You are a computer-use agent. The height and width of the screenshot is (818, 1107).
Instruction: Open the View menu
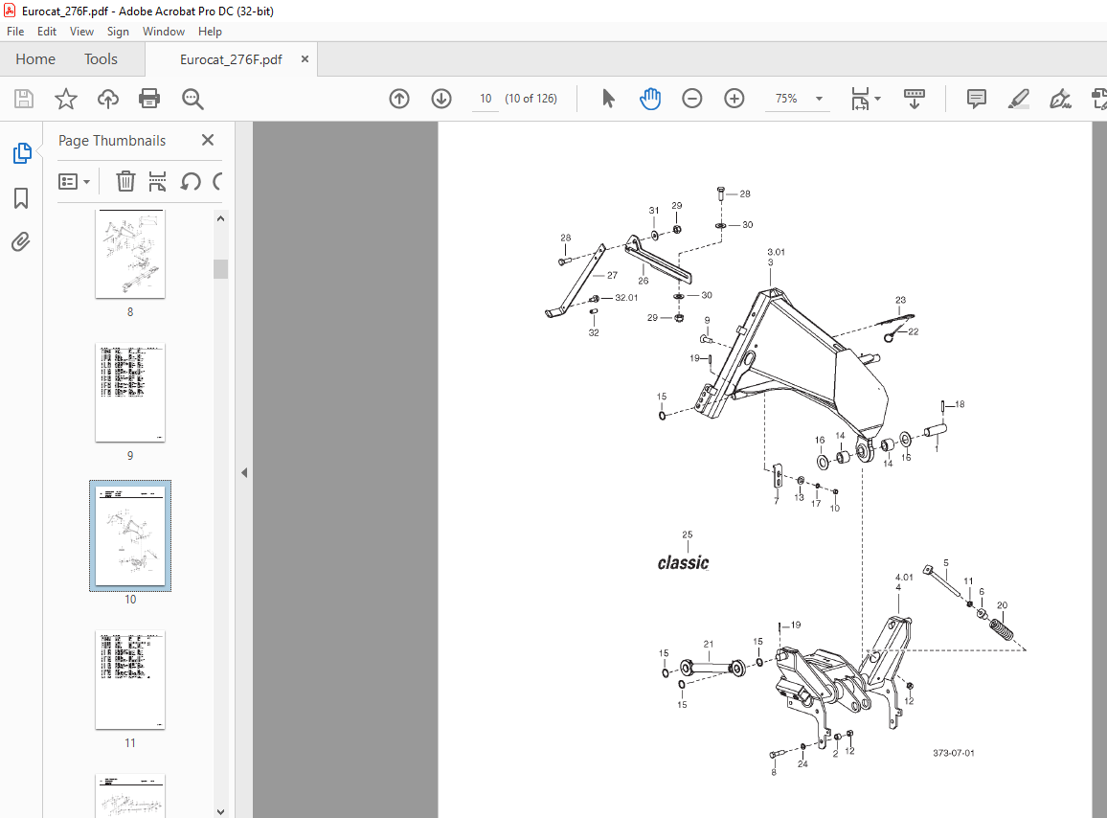pyautogui.click(x=82, y=32)
